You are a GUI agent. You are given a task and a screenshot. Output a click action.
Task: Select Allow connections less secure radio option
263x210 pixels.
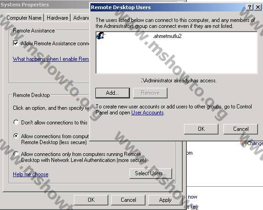(x=16, y=136)
